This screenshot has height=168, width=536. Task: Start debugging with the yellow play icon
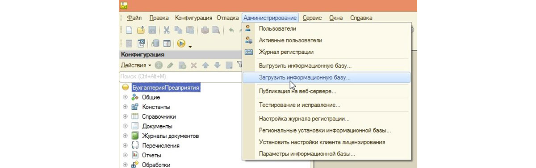[x=181, y=43]
